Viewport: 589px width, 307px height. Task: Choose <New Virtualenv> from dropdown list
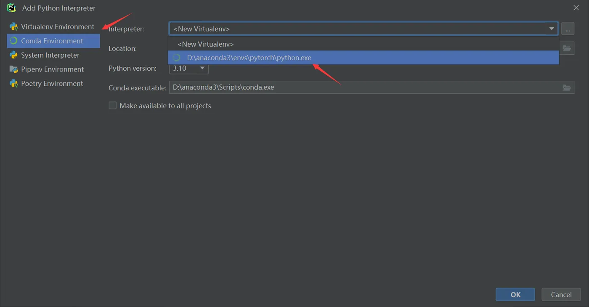[x=363, y=44]
